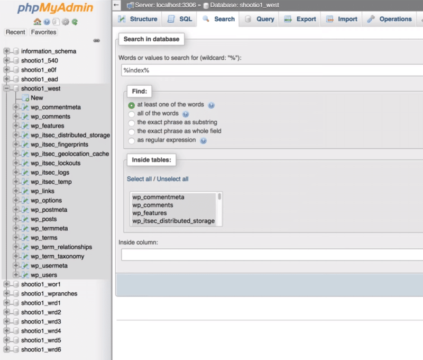Image resolution: width=423 pixels, height=360 pixels.
Task: Expand the shootio1_wpranches database
Action: [6, 294]
